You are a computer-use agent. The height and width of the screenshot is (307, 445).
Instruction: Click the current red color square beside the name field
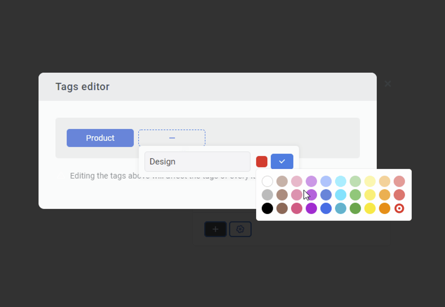[x=262, y=162]
